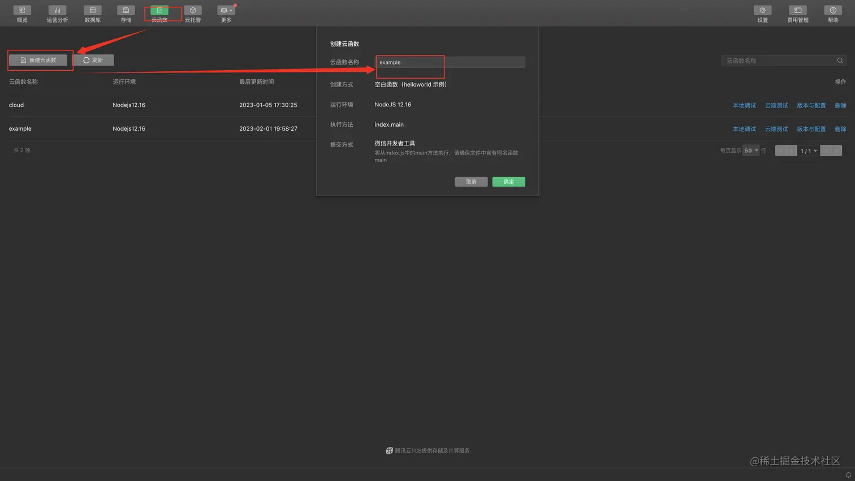Screen dimensions: 855x481
Task: Click the search magnifier icon
Action: [x=840, y=61]
